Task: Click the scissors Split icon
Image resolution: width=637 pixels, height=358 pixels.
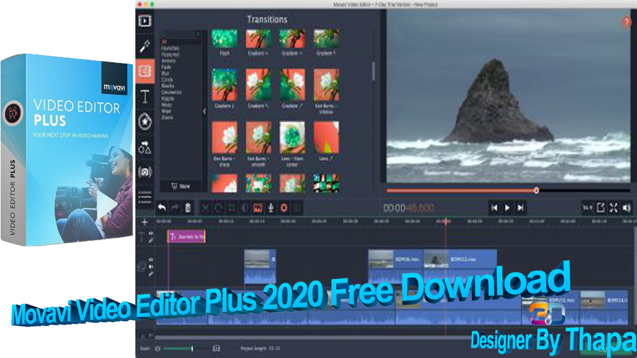Action: pyautogui.click(x=206, y=208)
